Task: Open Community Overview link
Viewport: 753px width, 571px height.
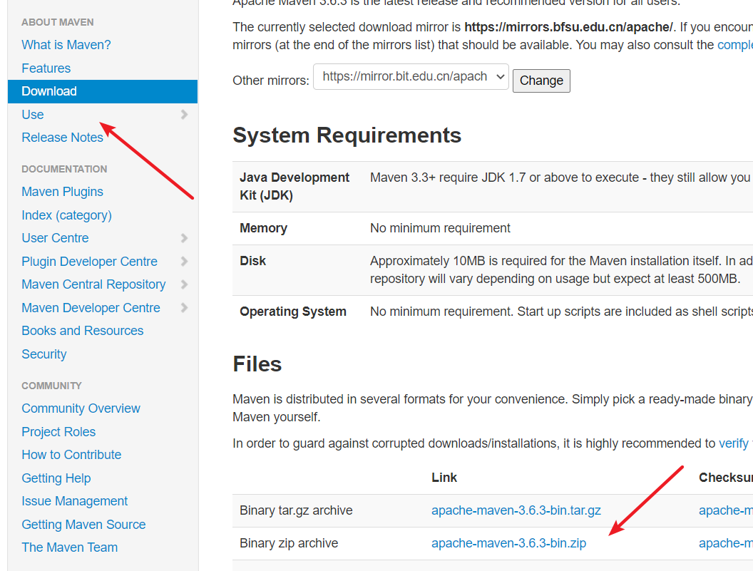Action: 81,408
